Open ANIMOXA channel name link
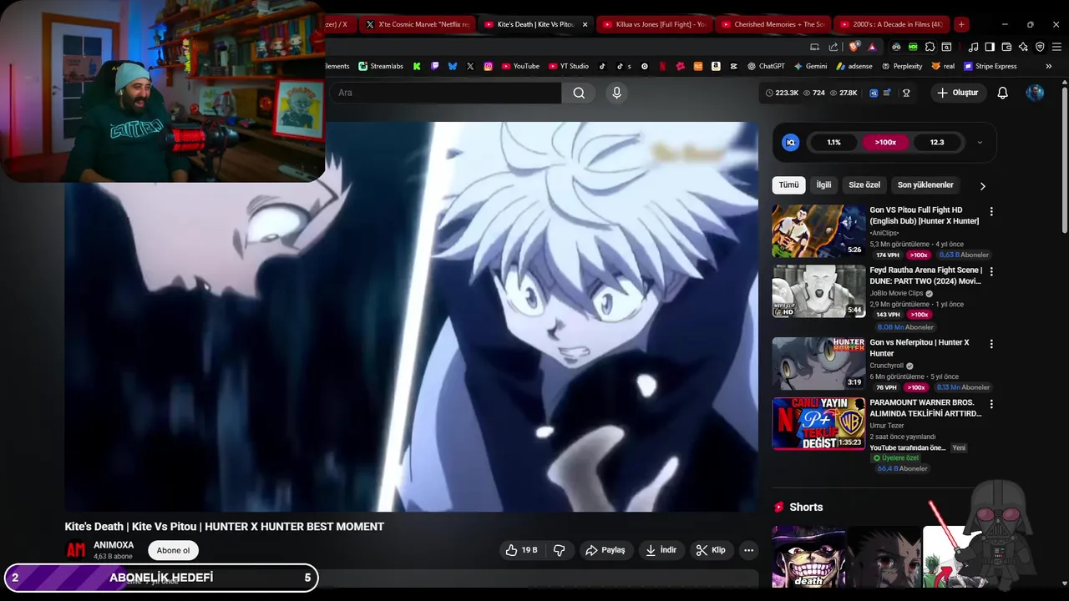Screen dimensions: 1069x601 [x=114, y=545]
